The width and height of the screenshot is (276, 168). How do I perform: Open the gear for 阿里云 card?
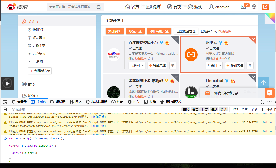pyautogui.click(x=250, y=65)
